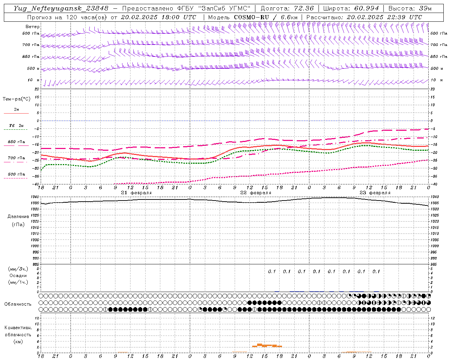Screen dimensions: 449x359
Task: Click the 22 февраля date label
Action: (x=256, y=193)
